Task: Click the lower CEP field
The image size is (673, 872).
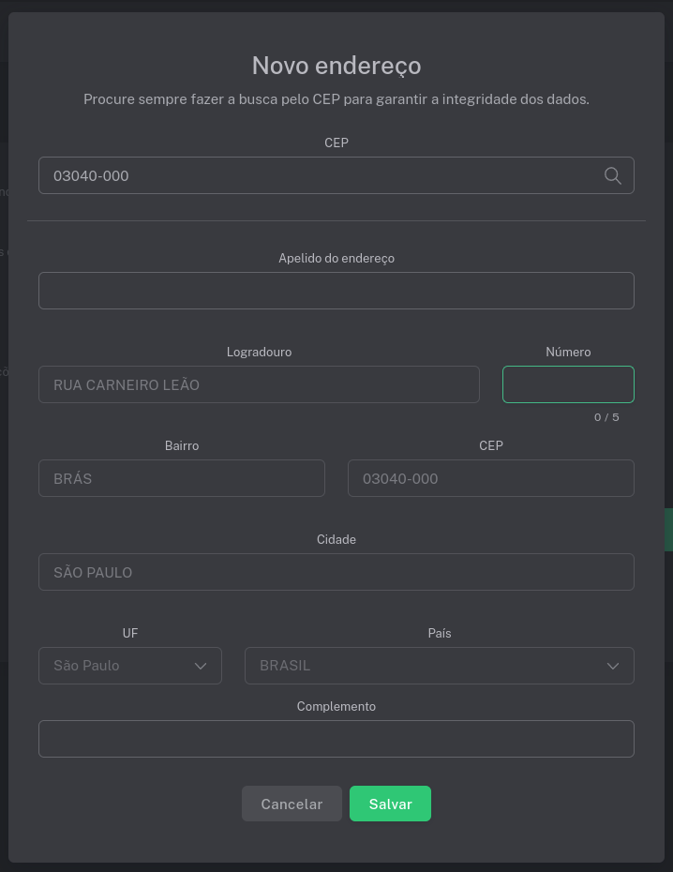Action: pyautogui.click(x=490, y=478)
